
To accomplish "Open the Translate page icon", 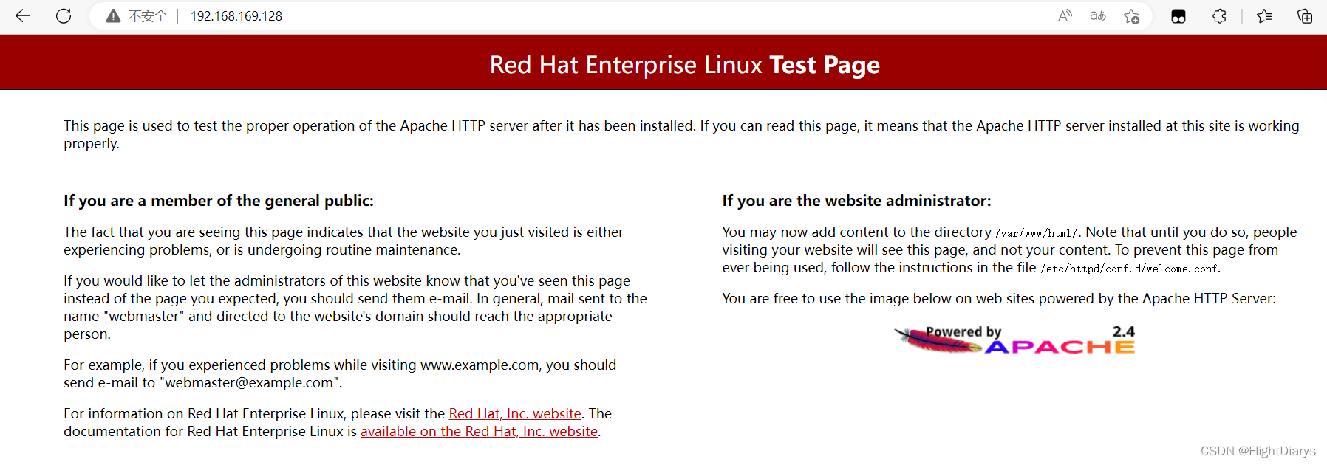I will (x=1098, y=15).
